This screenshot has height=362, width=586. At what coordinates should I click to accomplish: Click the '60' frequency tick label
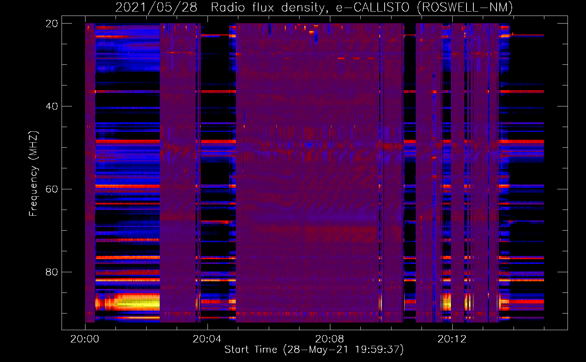(51, 189)
